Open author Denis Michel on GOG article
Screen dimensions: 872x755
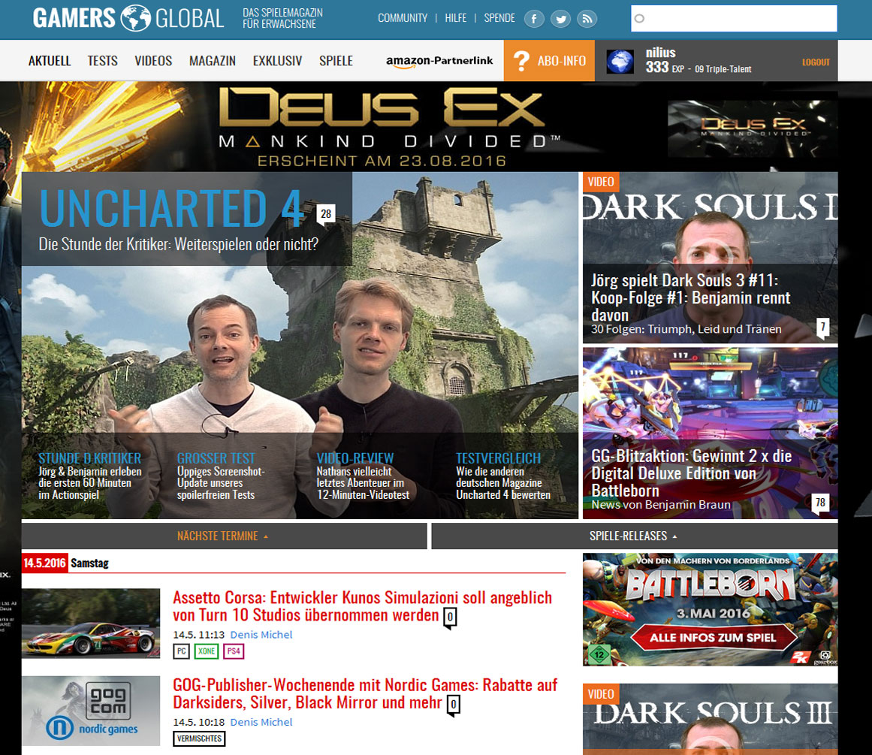261,722
